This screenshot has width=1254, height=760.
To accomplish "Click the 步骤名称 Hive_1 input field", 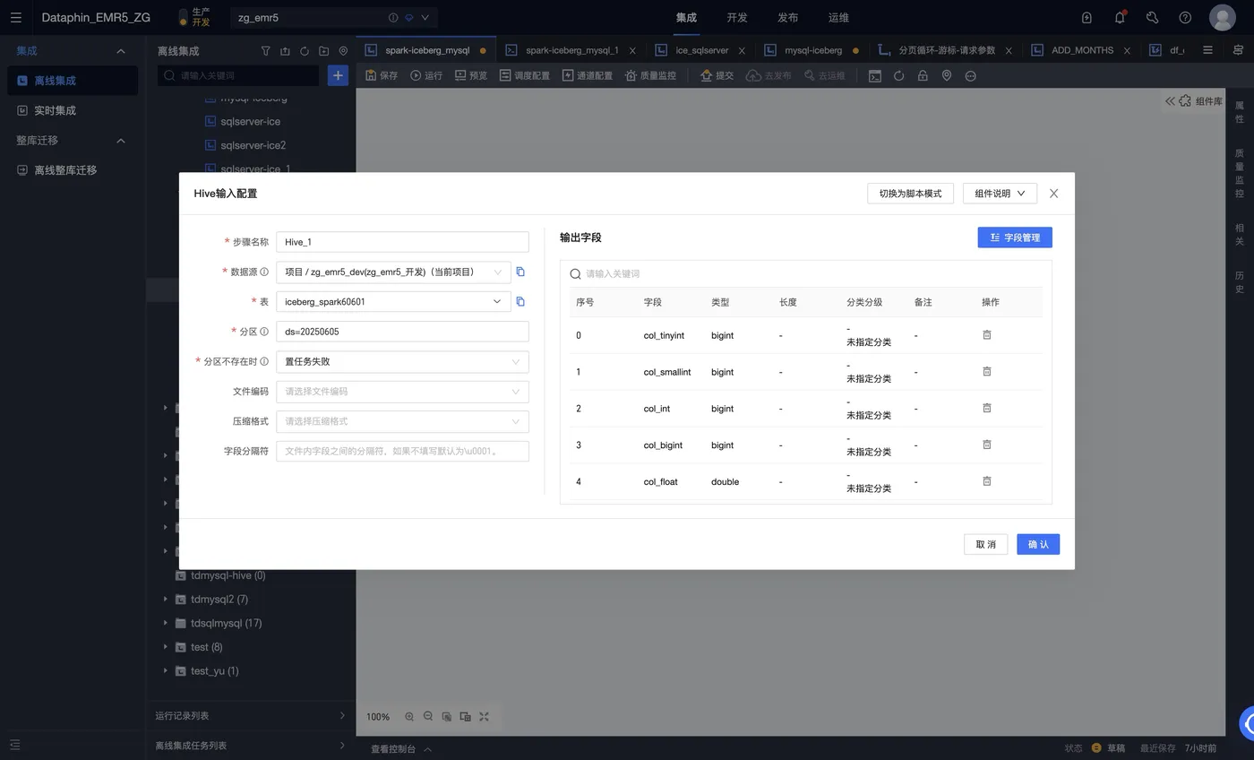I will [402, 242].
